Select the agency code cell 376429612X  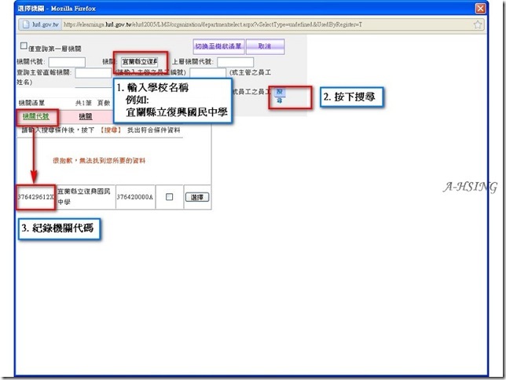(x=36, y=197)
